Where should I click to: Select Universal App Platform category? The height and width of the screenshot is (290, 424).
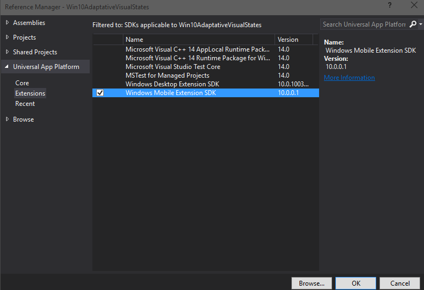(46, 66)
